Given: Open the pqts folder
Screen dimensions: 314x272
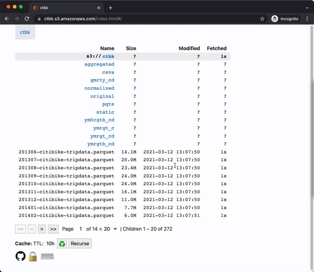Looking at the screenshot, I should pyautogui.click(x=108, y=104).
